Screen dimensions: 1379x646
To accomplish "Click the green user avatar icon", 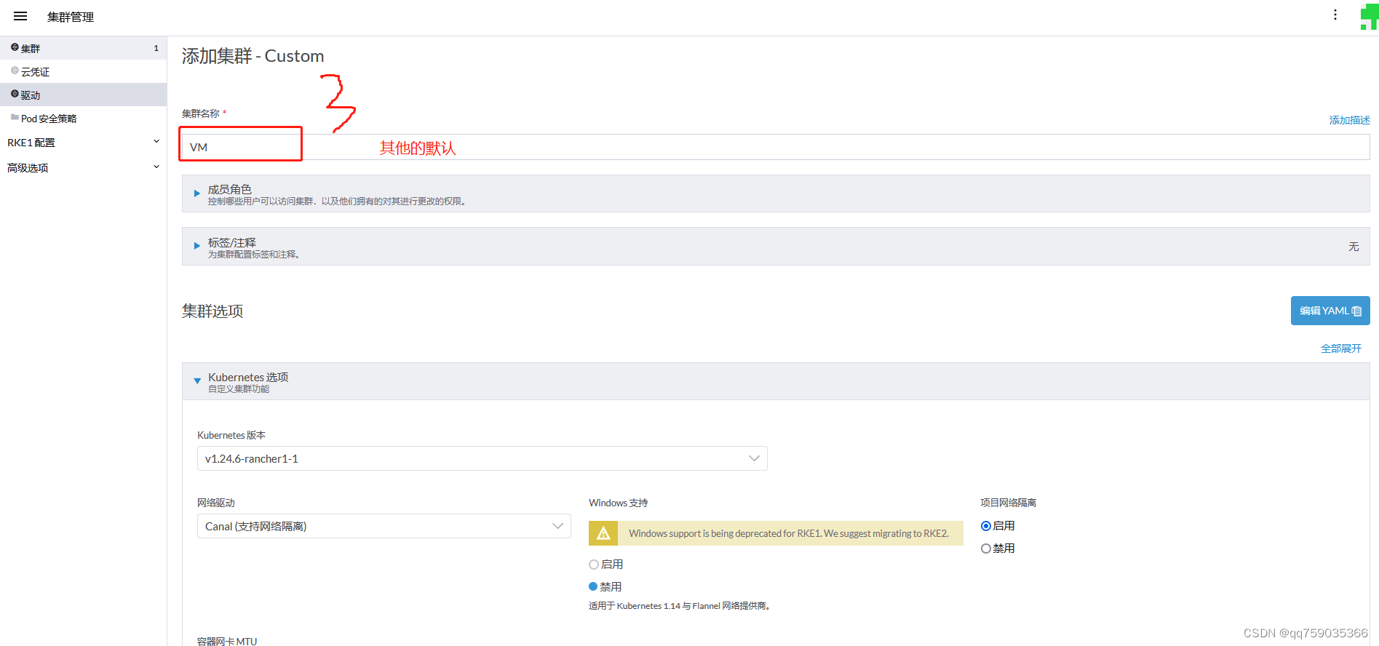I will (x=1369, y=16).
